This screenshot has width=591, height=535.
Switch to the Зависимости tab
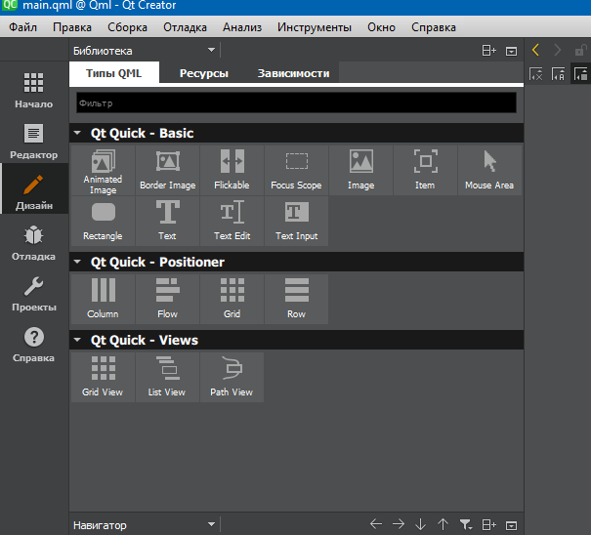pos(293,73)
